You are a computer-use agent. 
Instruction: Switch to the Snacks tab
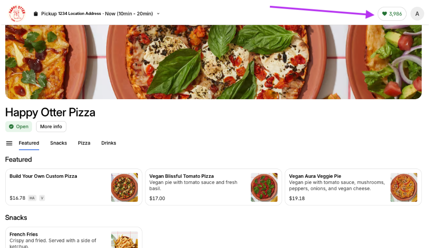click(58, 143)
